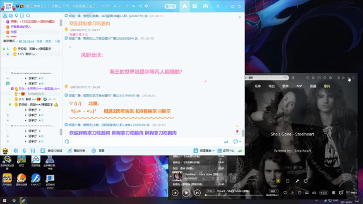Skip to the next track
363x204 pixels.
[197, 193]
